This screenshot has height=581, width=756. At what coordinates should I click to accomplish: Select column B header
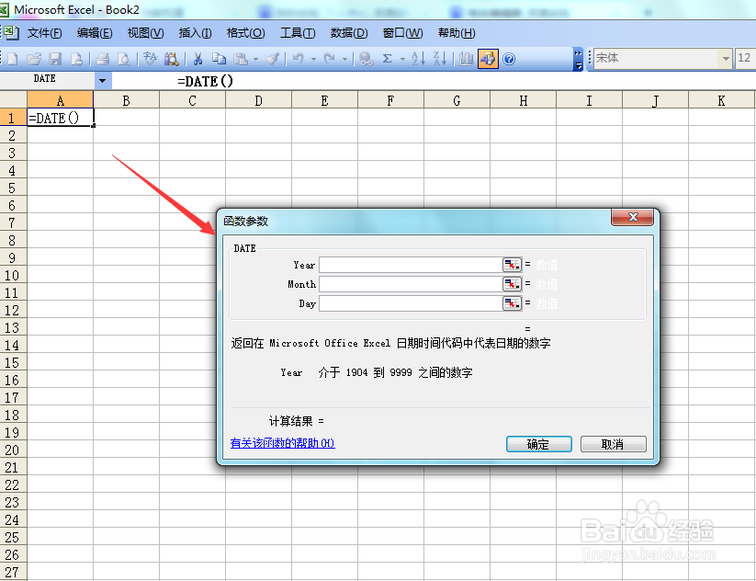tap(127, 100)
